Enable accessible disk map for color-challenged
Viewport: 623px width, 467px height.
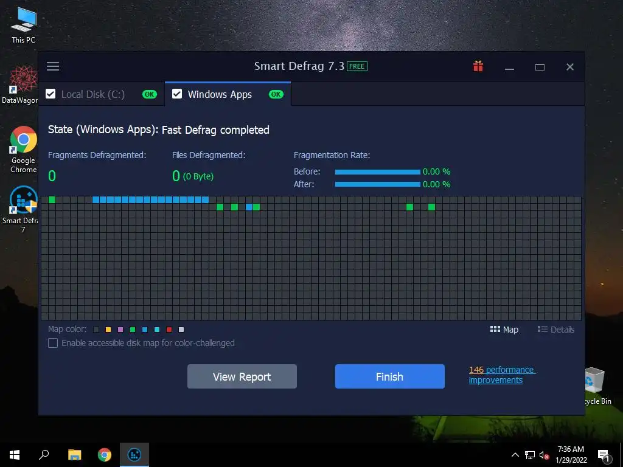tap(53, 343)
